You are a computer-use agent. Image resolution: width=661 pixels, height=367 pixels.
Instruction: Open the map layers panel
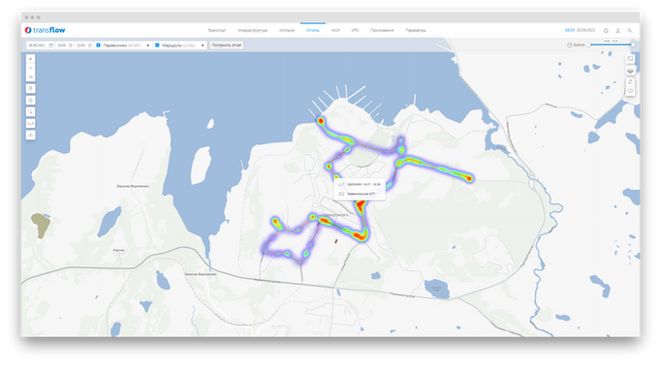630,71
